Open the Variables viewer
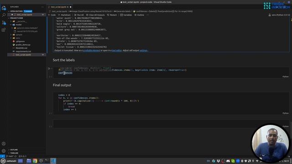Image resolution: width=292 pixels, height=164 pixels. pyautogui.click(x=126, y=15)
